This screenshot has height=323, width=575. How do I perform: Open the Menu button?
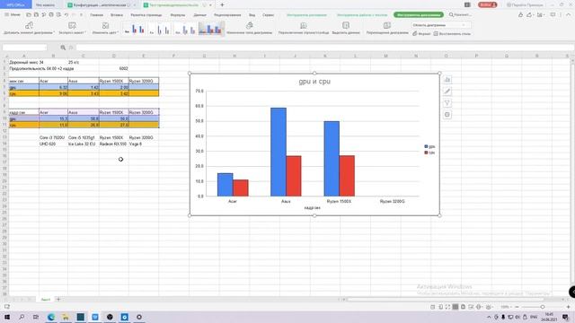coord(13,14)
